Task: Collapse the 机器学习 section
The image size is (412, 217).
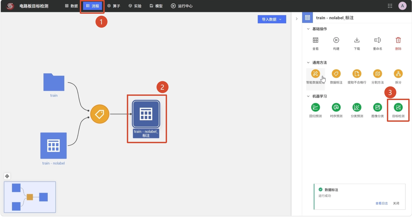Action: pos(308,96)
